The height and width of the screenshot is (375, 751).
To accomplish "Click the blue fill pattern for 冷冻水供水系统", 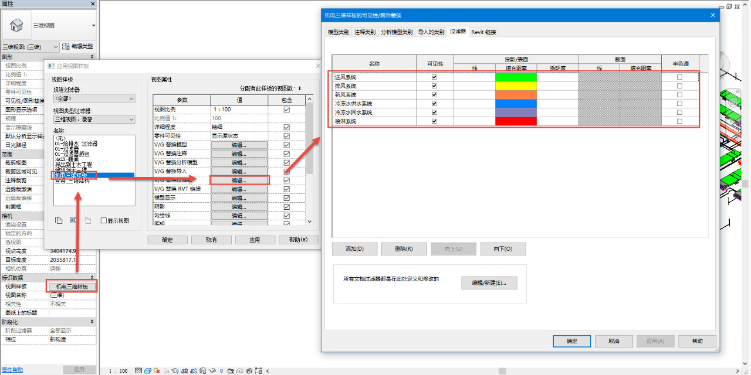I will (x=516, y=104).
